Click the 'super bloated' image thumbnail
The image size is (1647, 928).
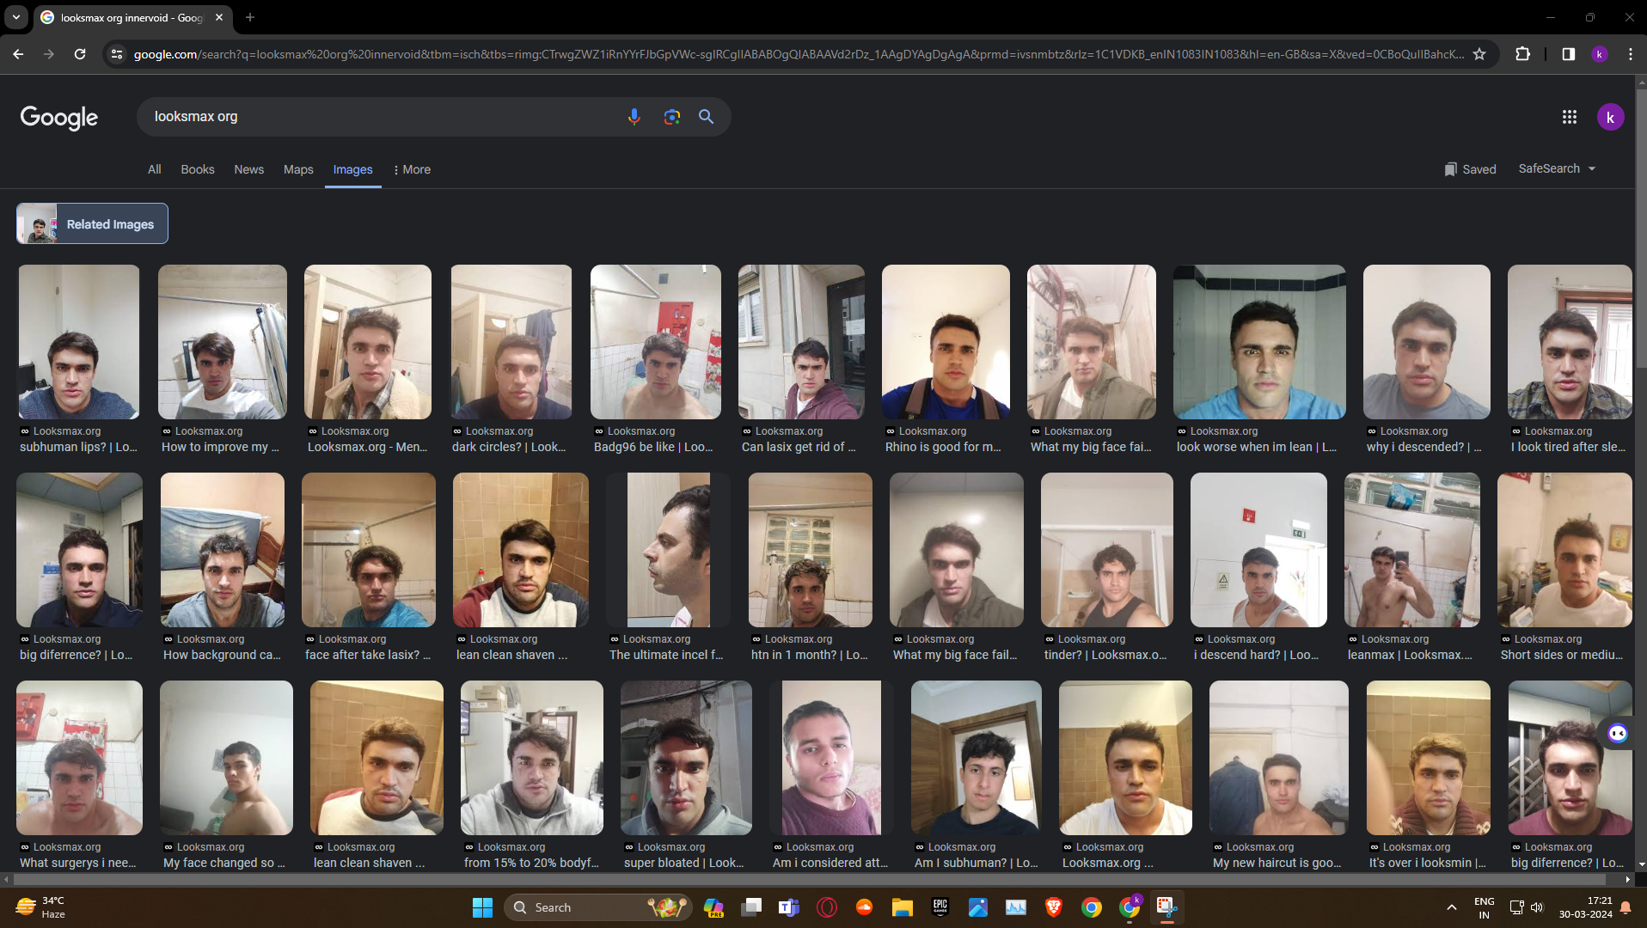[686, 758]
